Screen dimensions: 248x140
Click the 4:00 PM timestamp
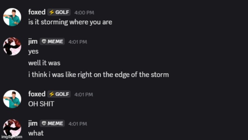tap(84, 13)
